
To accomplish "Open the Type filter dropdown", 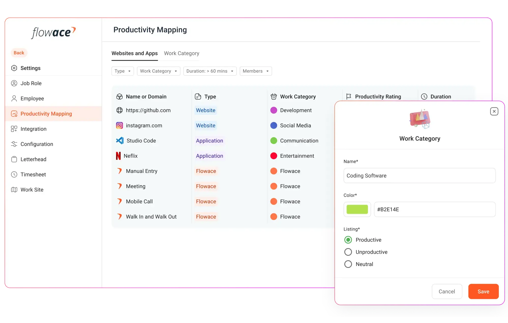I will [x=123, y=71].
